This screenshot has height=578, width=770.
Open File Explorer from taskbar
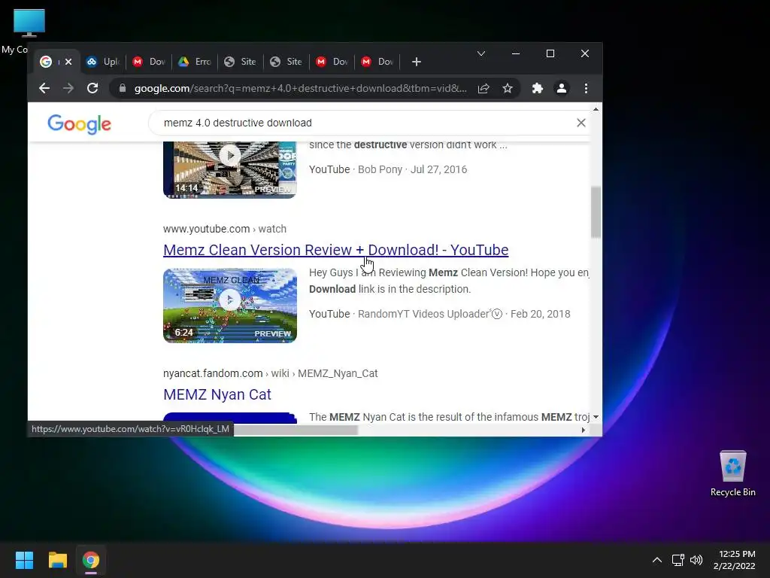click(x=57, y=560)
